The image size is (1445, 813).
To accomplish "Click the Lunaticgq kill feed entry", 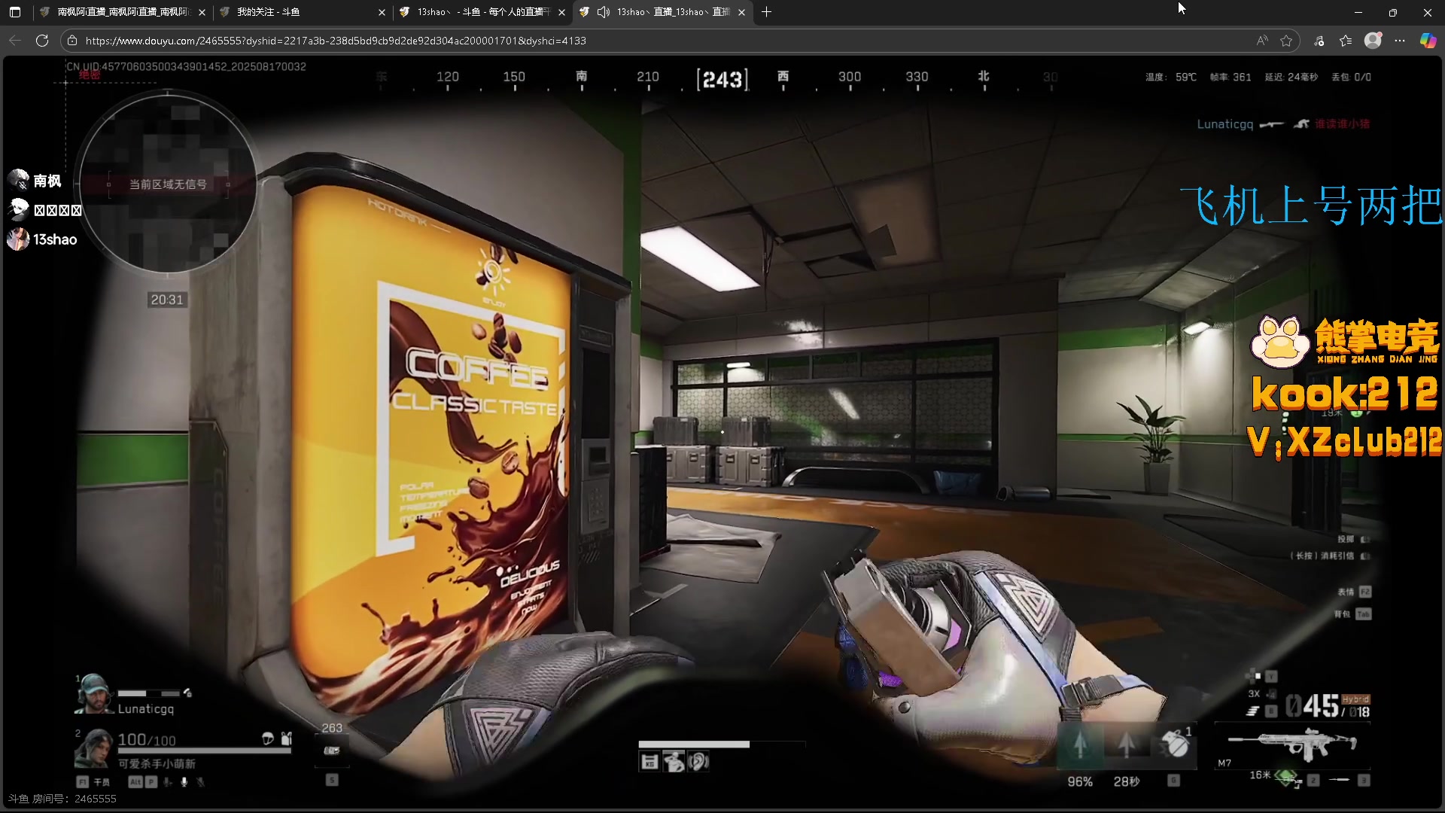I will (1283, 124).
